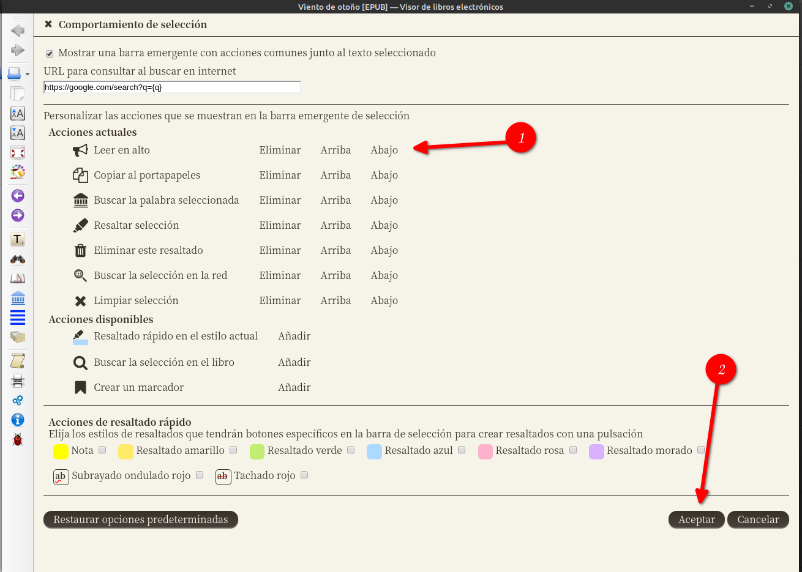Click the printer icon in the sidebar
Image resolution: width=802 pixels, height=572 pixels.
point(18,381)
